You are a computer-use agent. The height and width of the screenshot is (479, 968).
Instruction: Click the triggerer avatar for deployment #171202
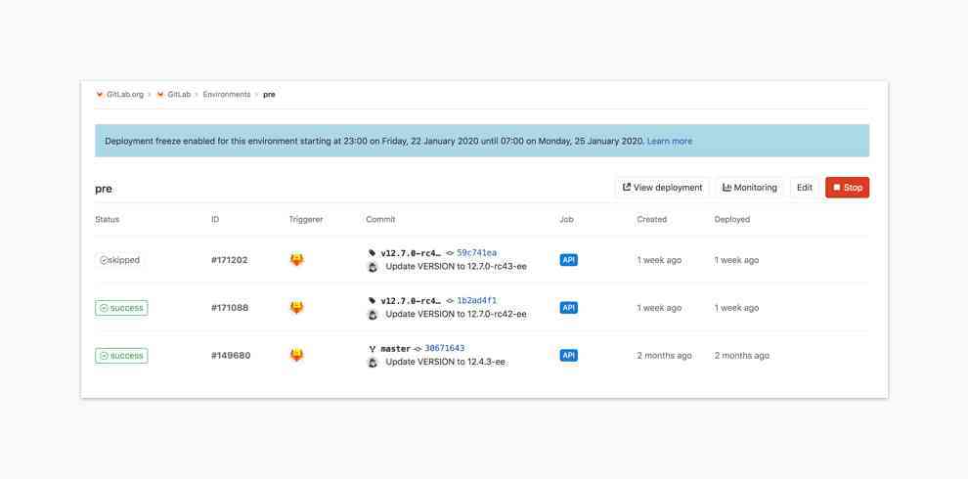pyautogui.click(x=296, y=260)
